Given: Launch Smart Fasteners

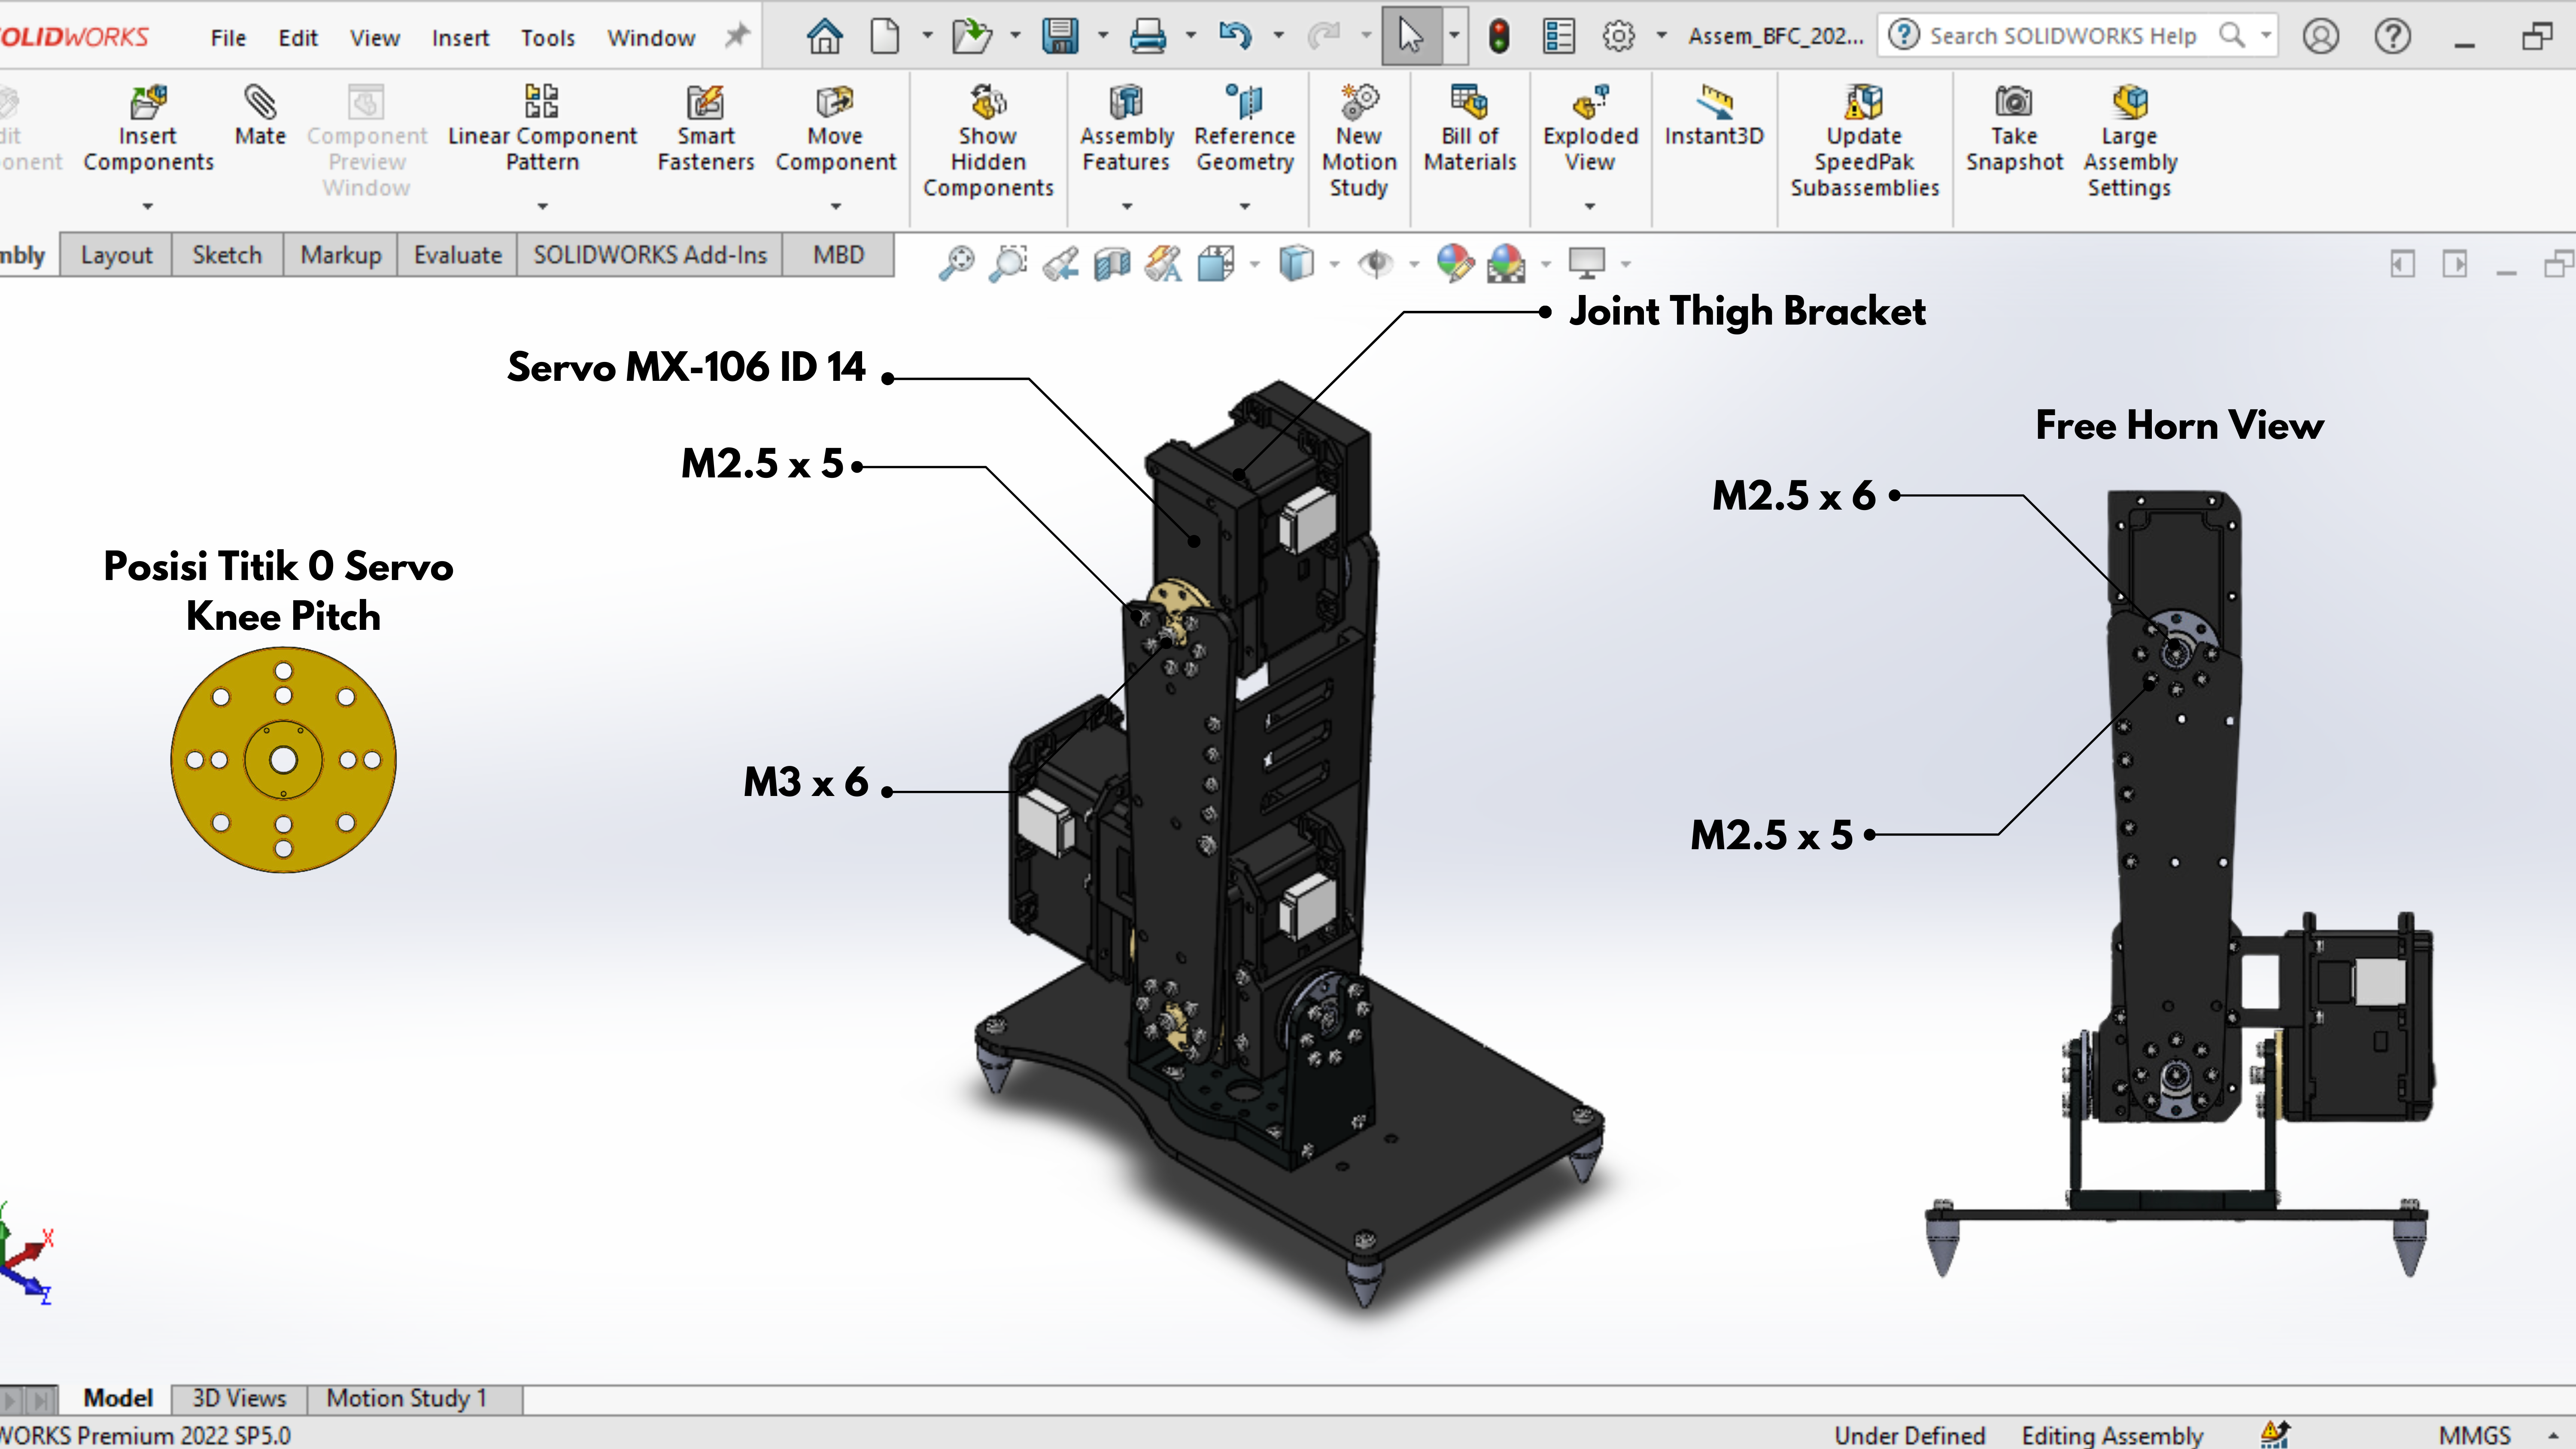Looking at the screenshot, I should 705,128.
